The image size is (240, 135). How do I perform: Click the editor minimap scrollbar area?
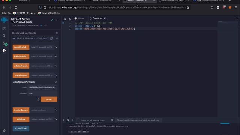[x=228, y=69]
